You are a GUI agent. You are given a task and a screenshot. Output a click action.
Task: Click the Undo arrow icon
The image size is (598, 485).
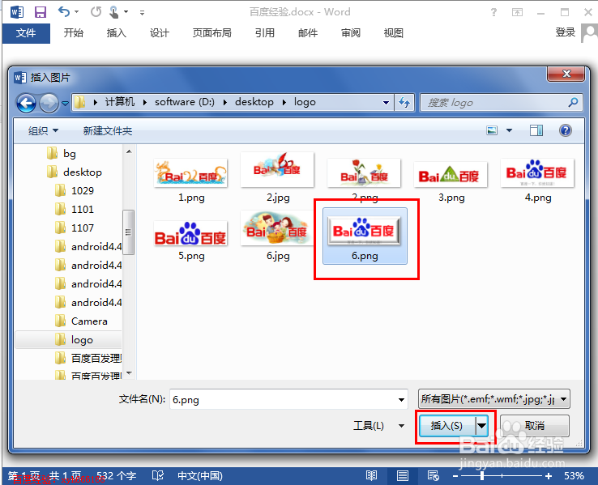63,12
